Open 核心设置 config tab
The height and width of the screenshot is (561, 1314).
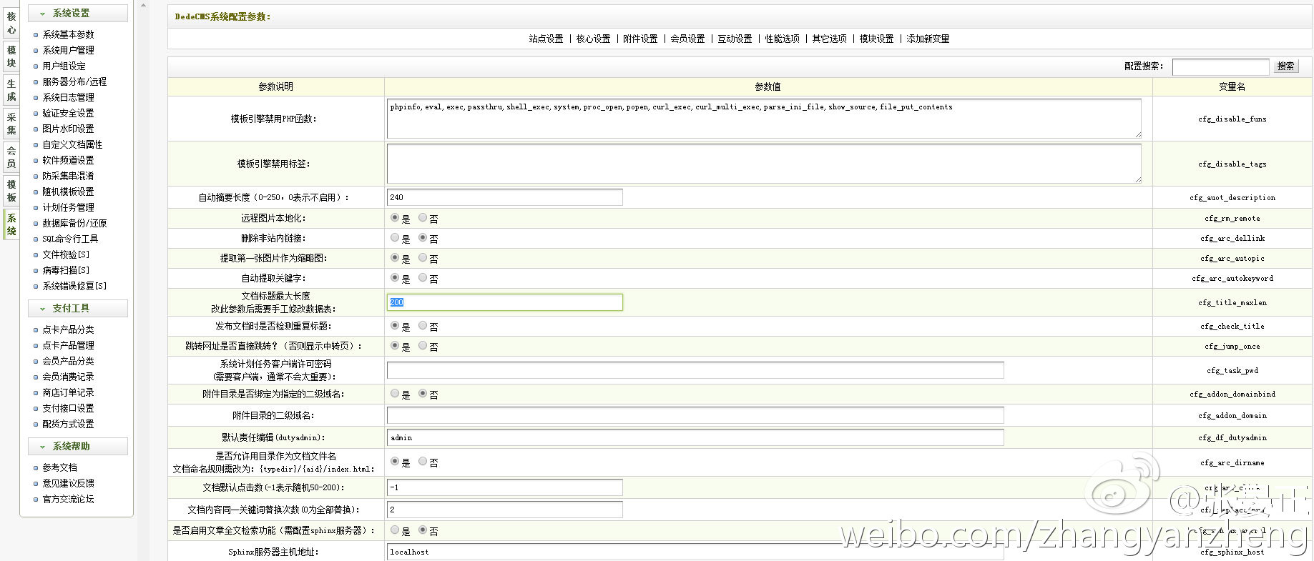click(593, 39)
